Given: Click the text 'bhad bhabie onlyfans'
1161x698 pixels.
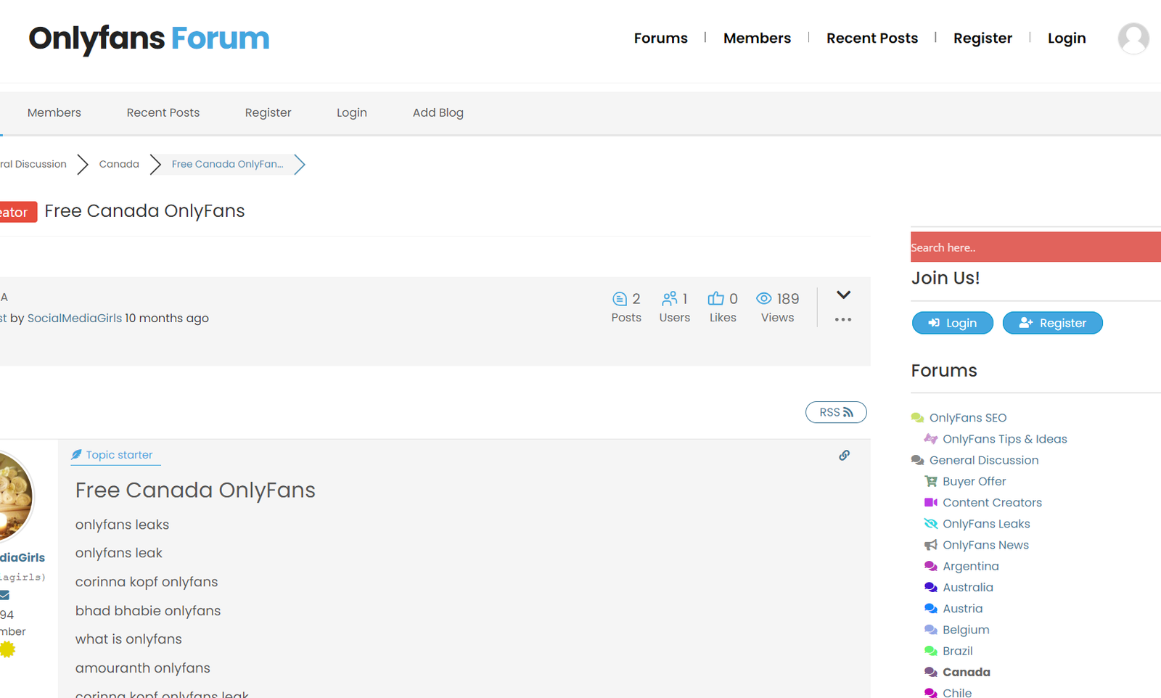Looking at the screenshot, I should pyautogui.click(x=148, y=611).
